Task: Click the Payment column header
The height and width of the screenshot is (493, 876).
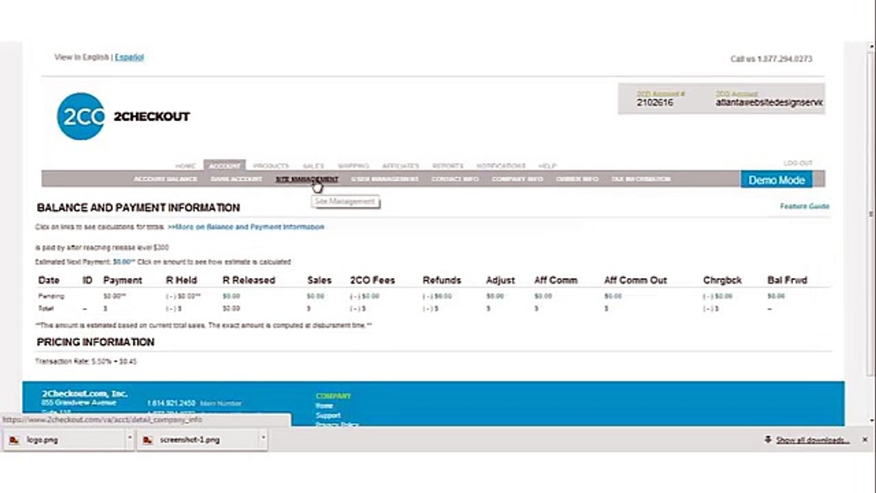Action: [123, 280]
